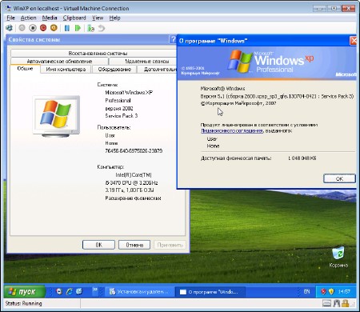Image resolution: width=360 pixels, height=312 pixels.
Task: Click the product ID 76456-640-6975026-23879
Action: click(134, 150)
